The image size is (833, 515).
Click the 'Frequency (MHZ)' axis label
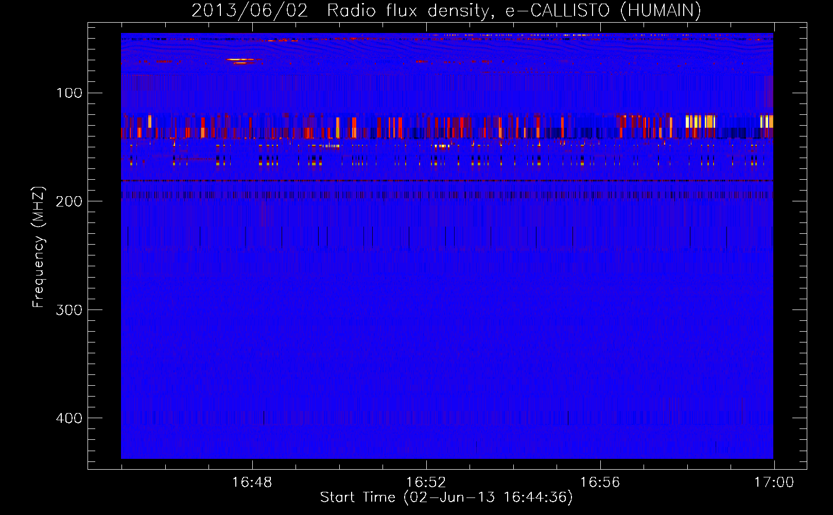[x=39, y=247]
